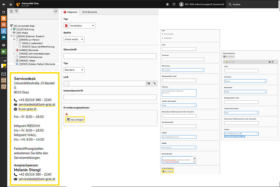The width and height of the screenshot is (280, 187).
Task: Toggle visibility of the Ansprechpartner record
Action: coord(269,62)
